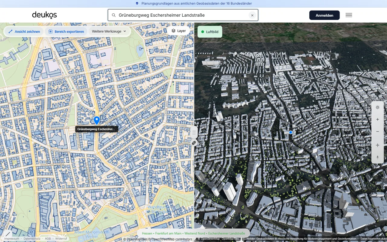
Task: Focus the address search field
Action: pyautogui.click(x=183, y=15)
